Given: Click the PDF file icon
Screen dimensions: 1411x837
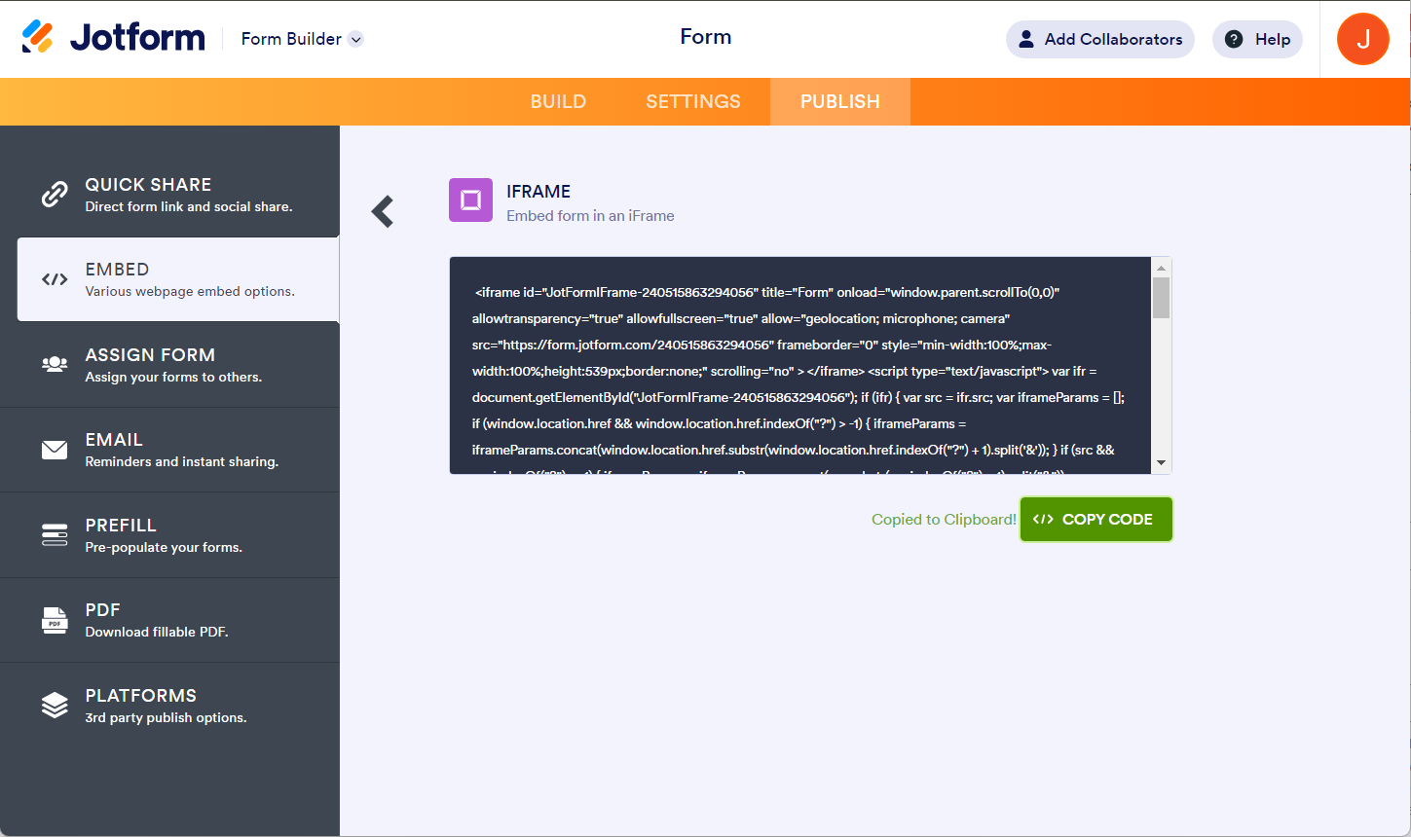Looking at the screenshot, I should coord(55,620).
